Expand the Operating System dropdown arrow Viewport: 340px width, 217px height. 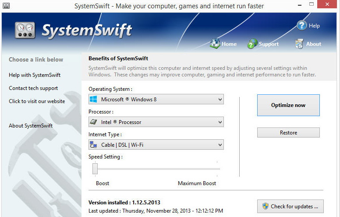220,100
